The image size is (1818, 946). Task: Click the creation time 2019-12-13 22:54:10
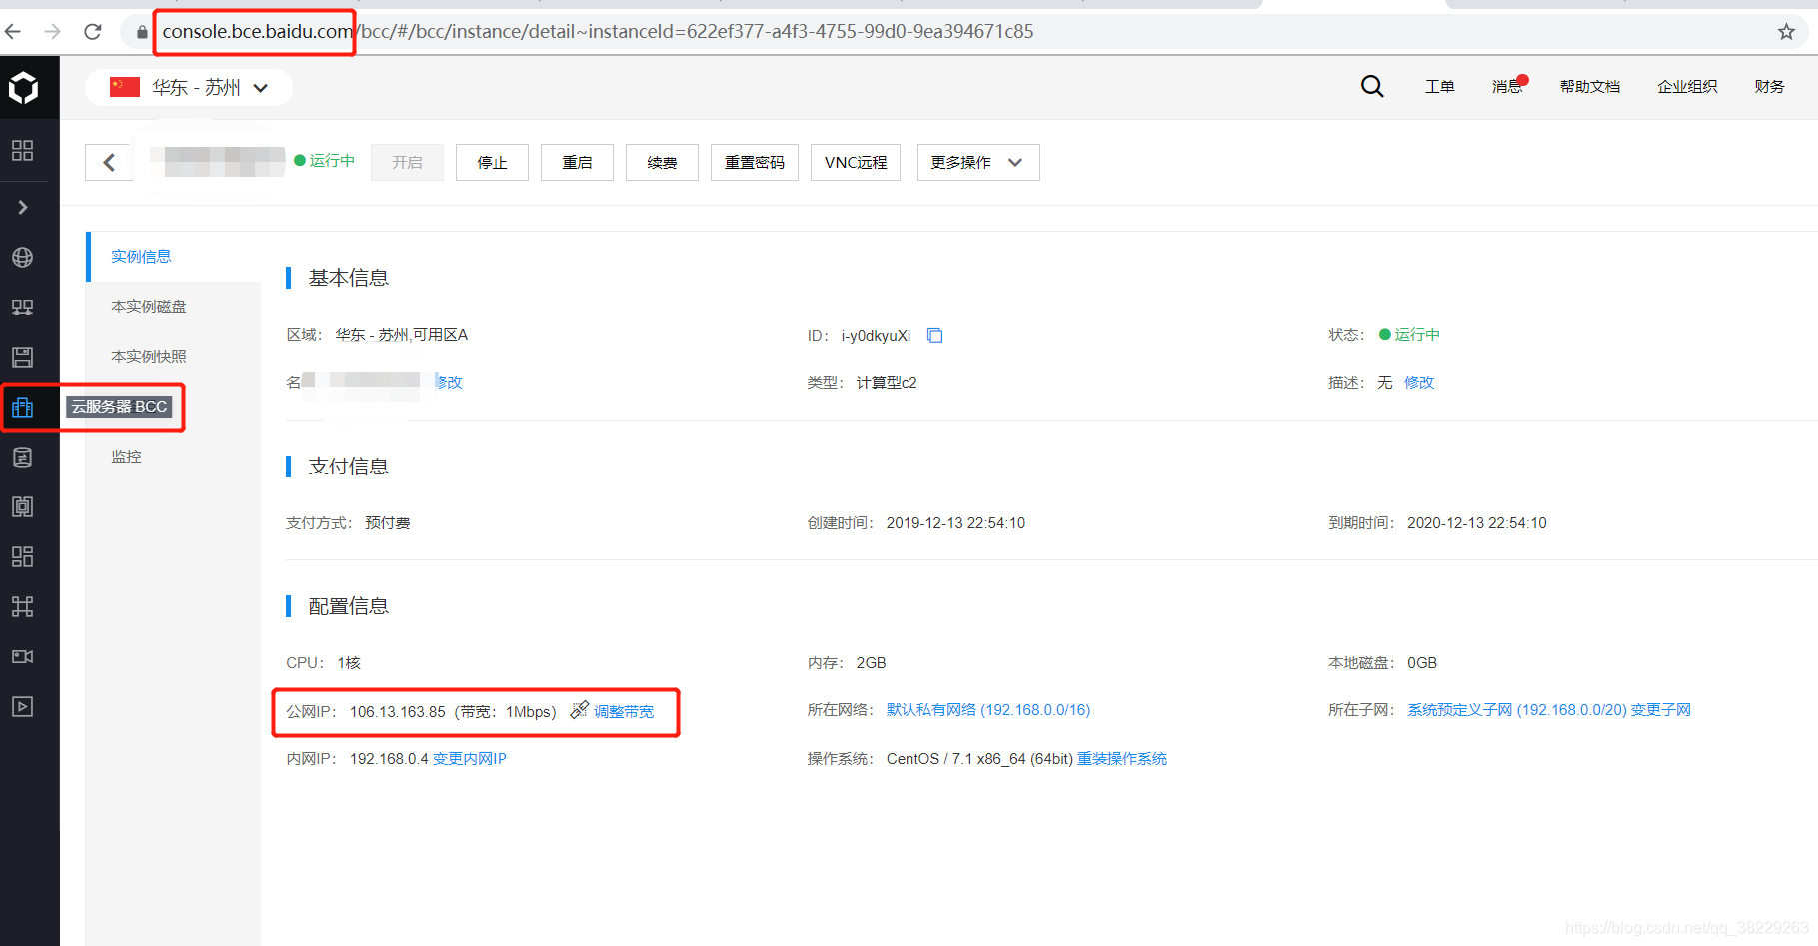pyautogui.click(x=955, y=523)
